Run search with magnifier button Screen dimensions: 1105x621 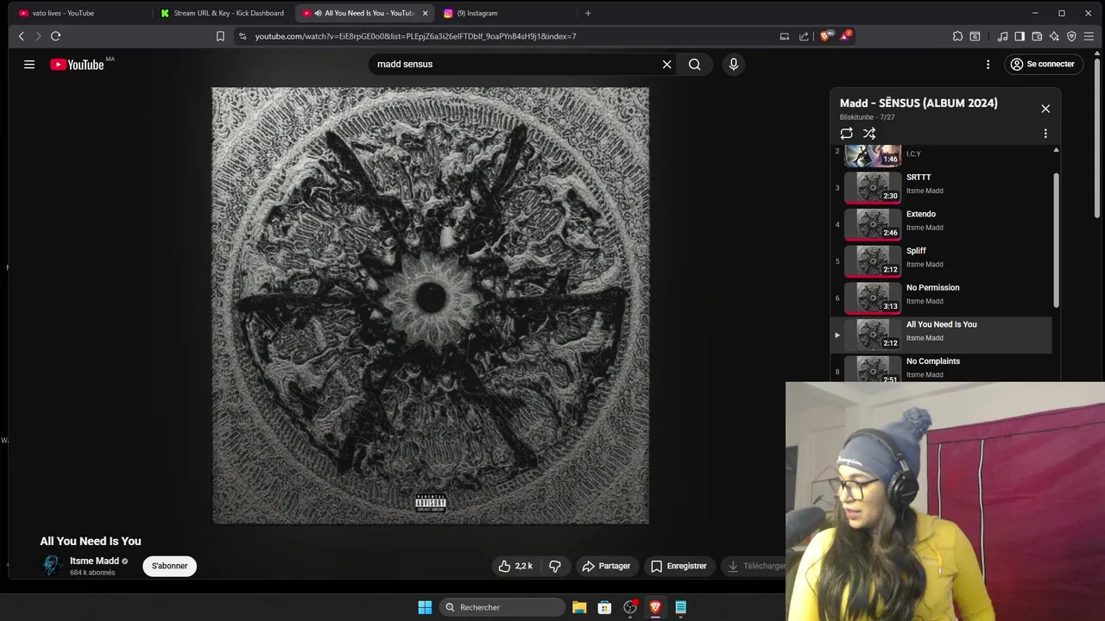tap(694, 64)
